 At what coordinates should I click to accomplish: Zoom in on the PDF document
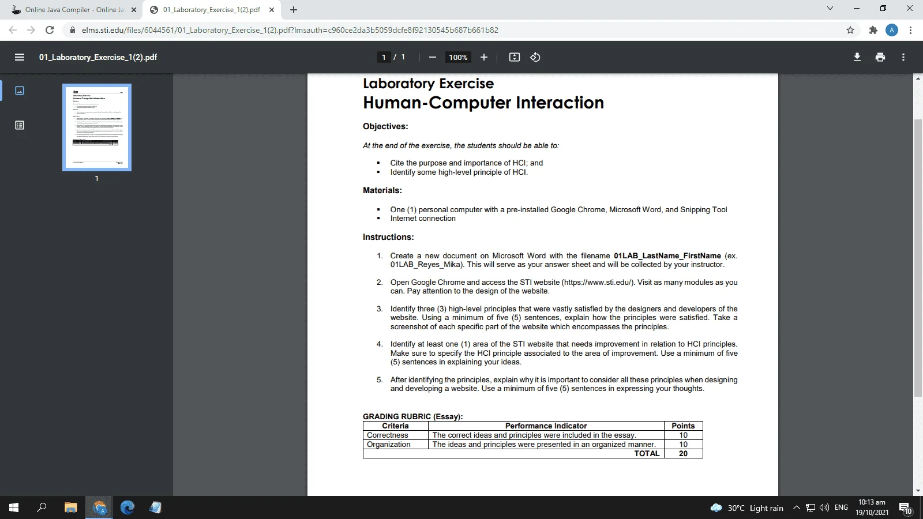click(484, 57)
